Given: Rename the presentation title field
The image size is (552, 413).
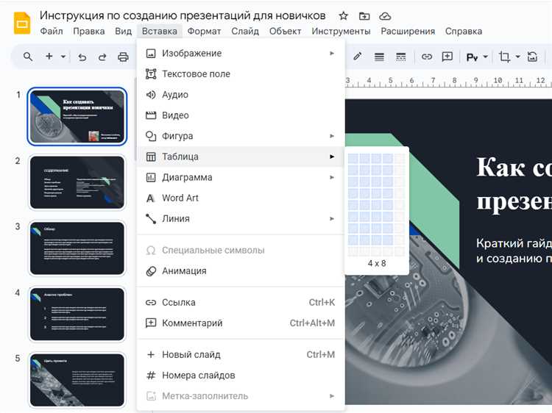Looking at the screenshot, I should pyautogui.click(x=183, y=15).
